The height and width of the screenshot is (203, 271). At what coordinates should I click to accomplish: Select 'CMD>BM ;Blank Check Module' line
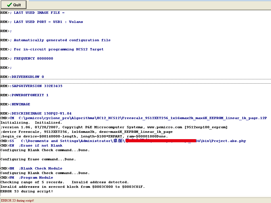31,168
